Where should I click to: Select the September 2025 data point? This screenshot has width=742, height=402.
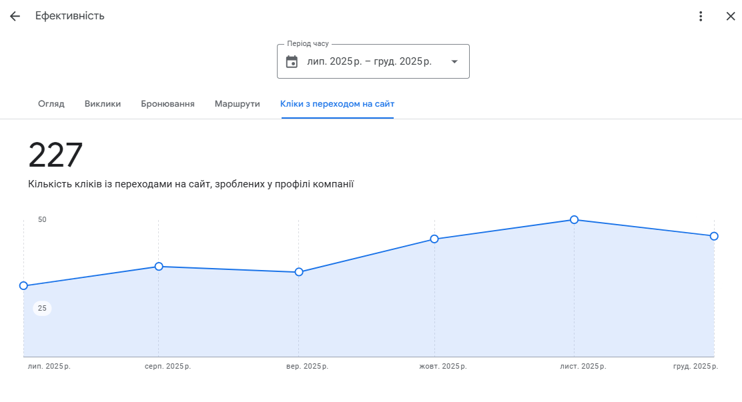tap(299, 272)
